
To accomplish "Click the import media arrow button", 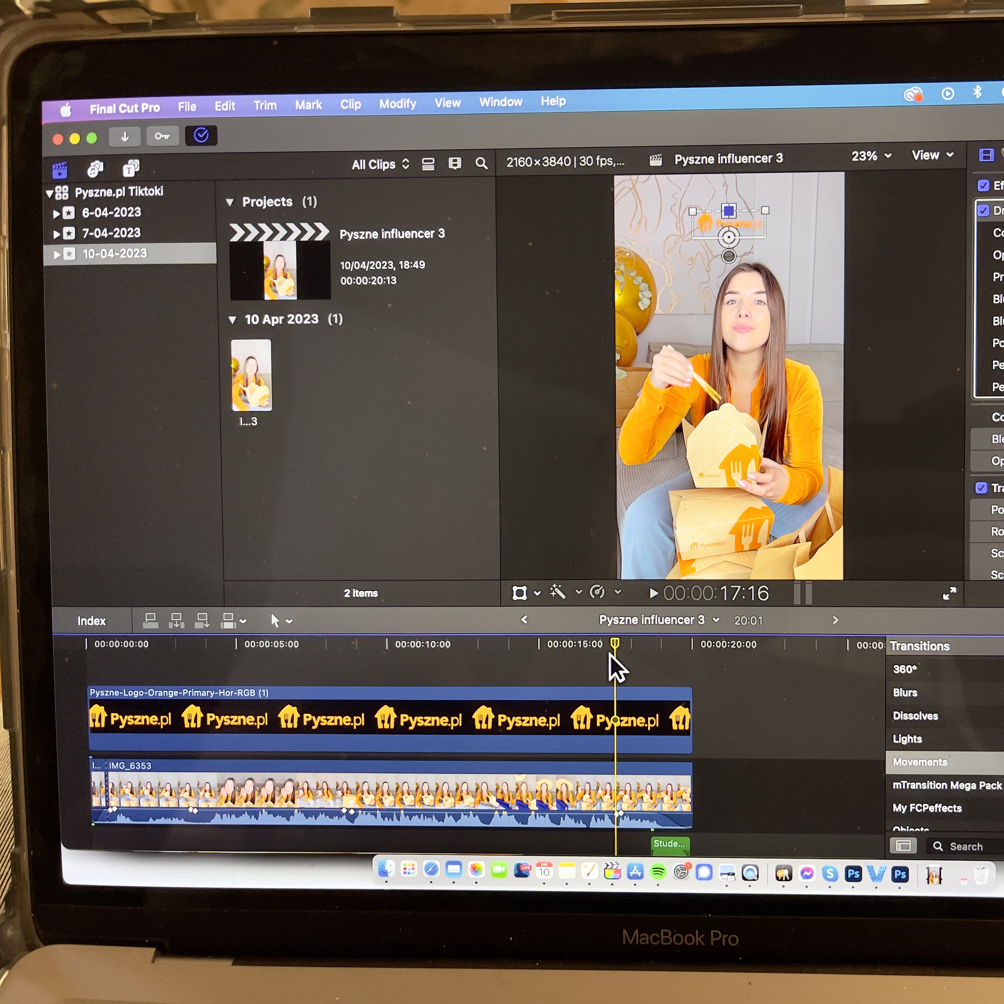I will (125, 137).
